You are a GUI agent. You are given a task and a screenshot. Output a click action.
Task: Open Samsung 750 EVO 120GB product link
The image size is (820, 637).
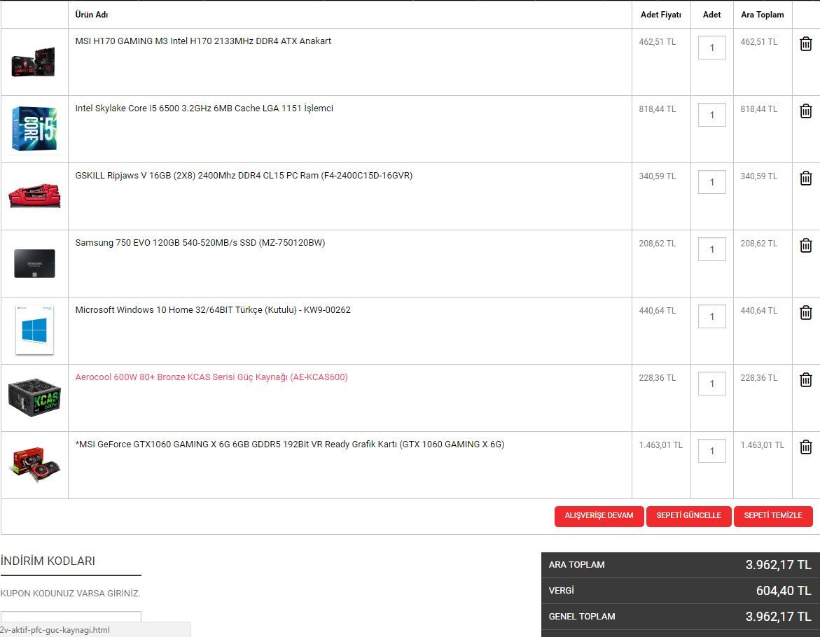pos(200,242)
